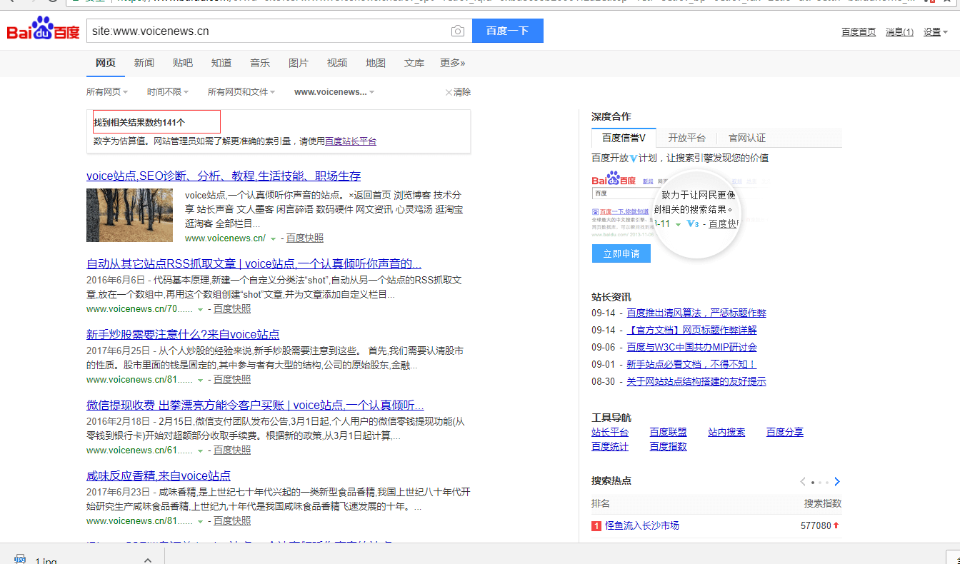Viewport: 960px width, 564px height.
Task: Switch to the 知道 tab
Action: pos(221,63)
